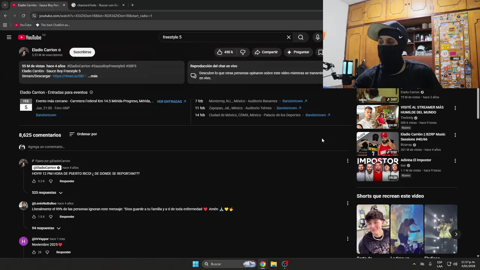Open Bandsintown for Monterrey 7 feb
The image size is (480, 270).
point(295,101)
